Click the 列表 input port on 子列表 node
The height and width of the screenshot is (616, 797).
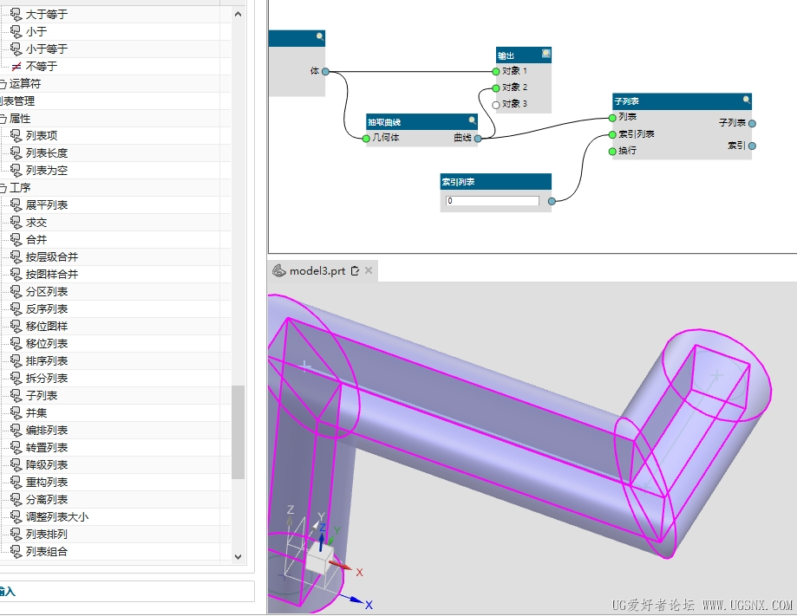[x=612, y=118]
